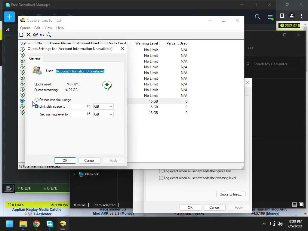
Task: Open the Edit menu
Action: (37, 28)
